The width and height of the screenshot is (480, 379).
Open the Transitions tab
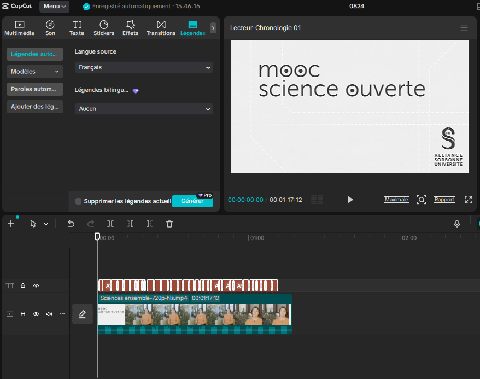click(x=161, y=28)
